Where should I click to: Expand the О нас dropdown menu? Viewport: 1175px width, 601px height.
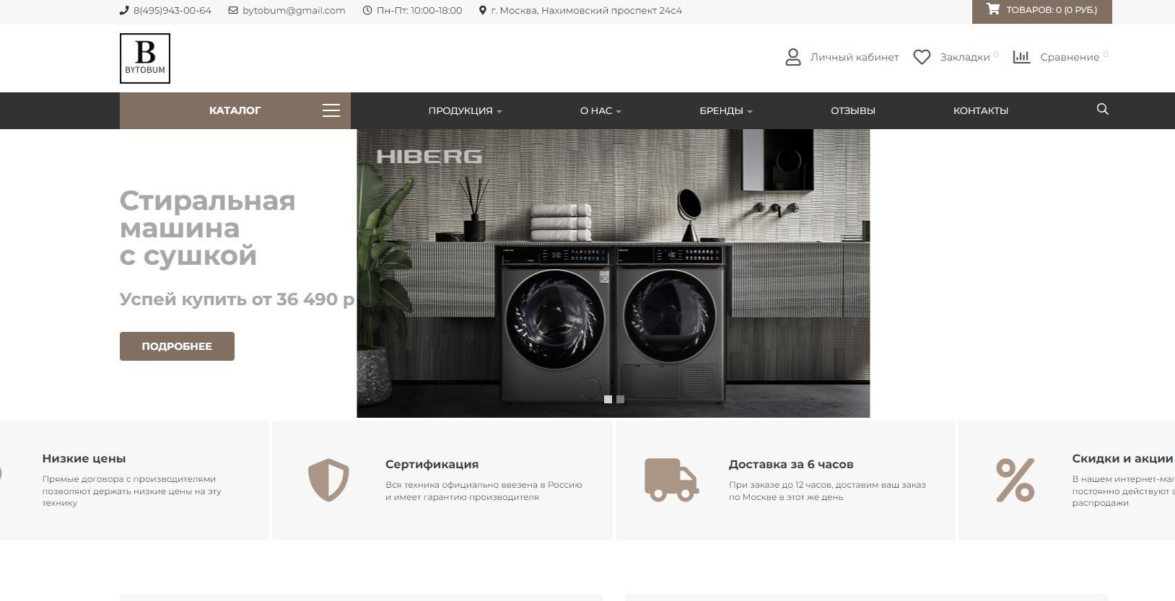(600, 110)
